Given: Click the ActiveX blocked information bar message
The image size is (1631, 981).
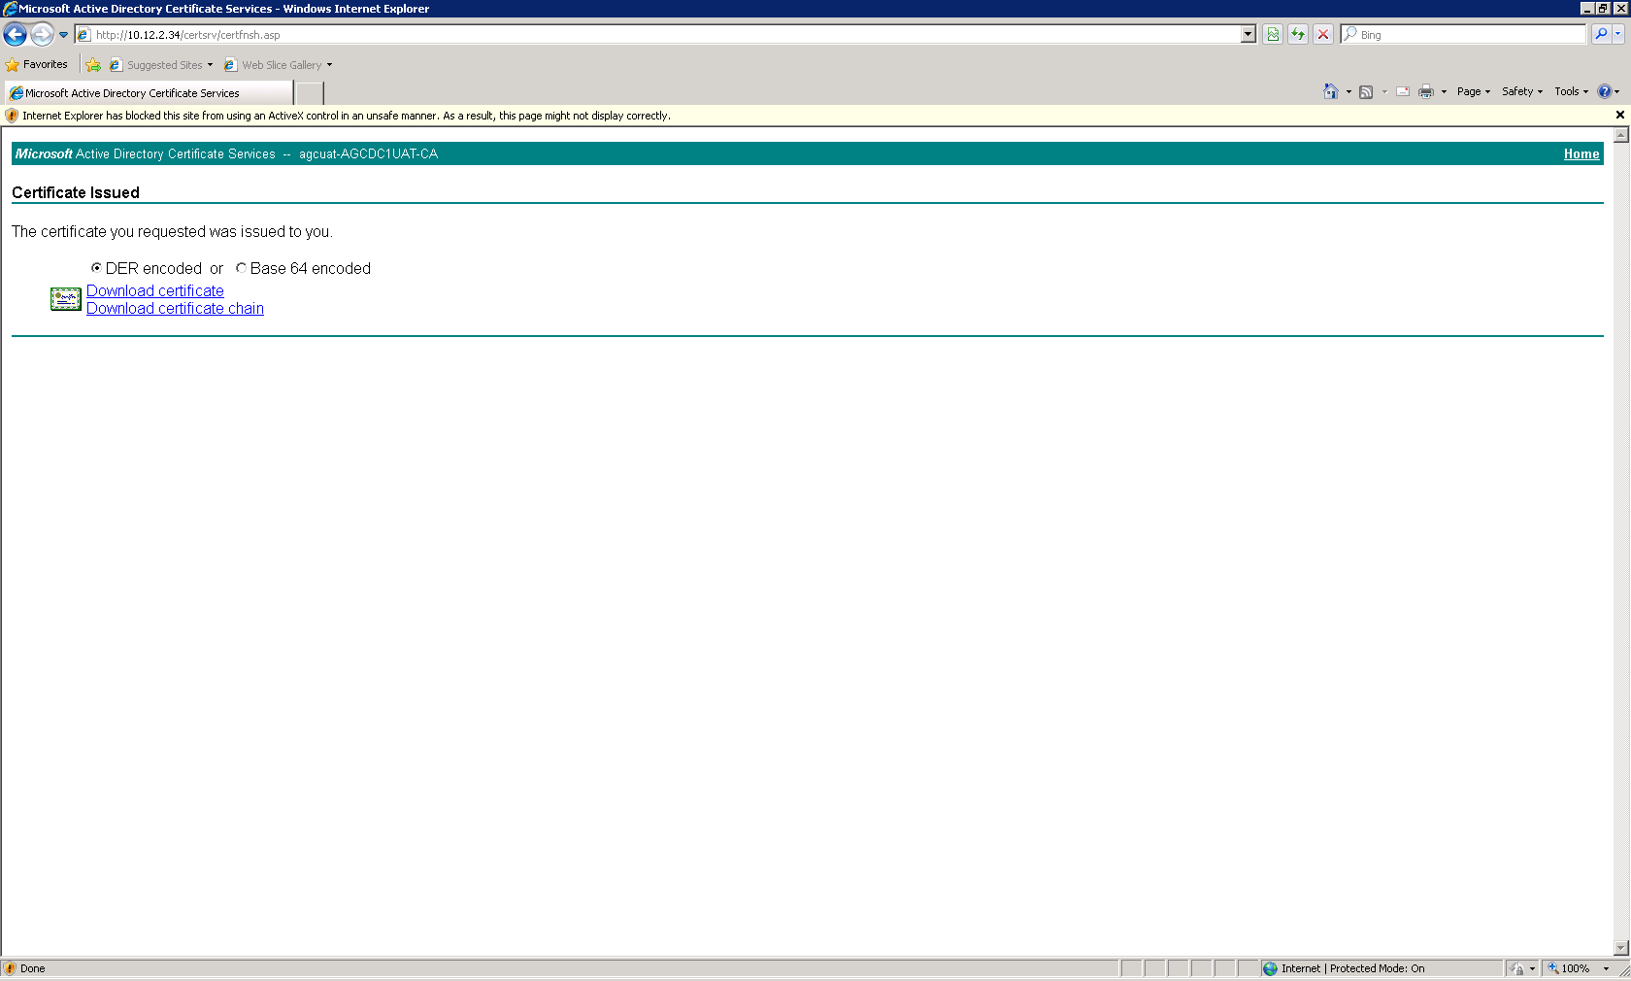Looking at the screenshot, I should [x=346, y=116].
